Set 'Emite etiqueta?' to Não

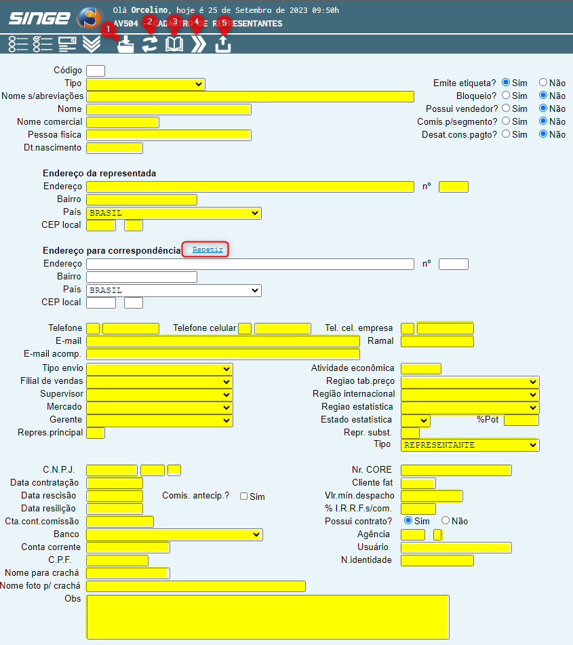click(543, 83)
